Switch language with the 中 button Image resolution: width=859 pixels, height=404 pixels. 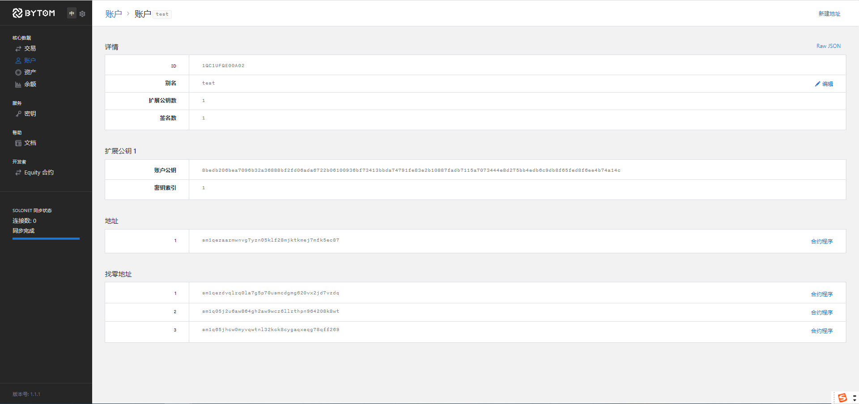tap(72, 13)
